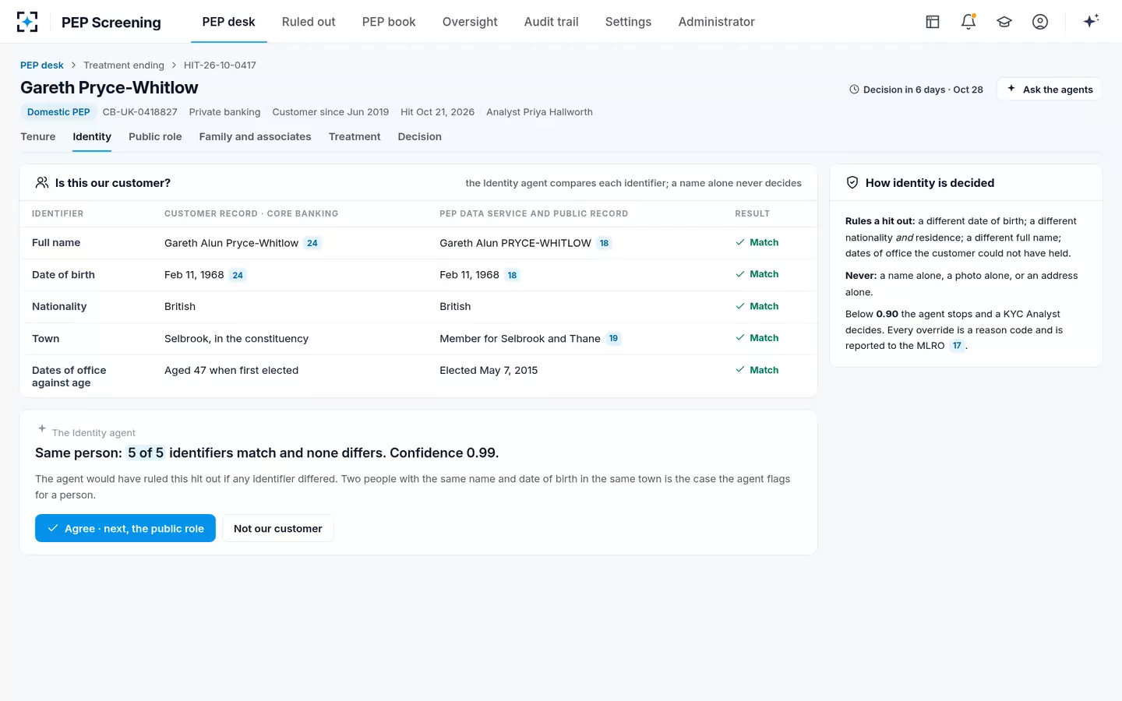Switch to the Oversight tab
The image size is (1122, 701).
click(470, 22)
